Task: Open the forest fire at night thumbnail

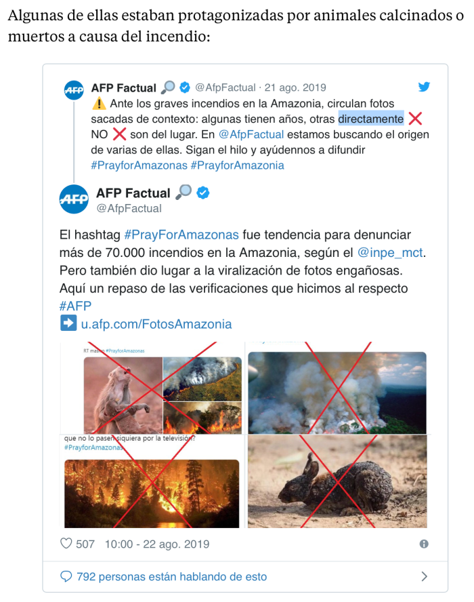Action: point(152,494)
